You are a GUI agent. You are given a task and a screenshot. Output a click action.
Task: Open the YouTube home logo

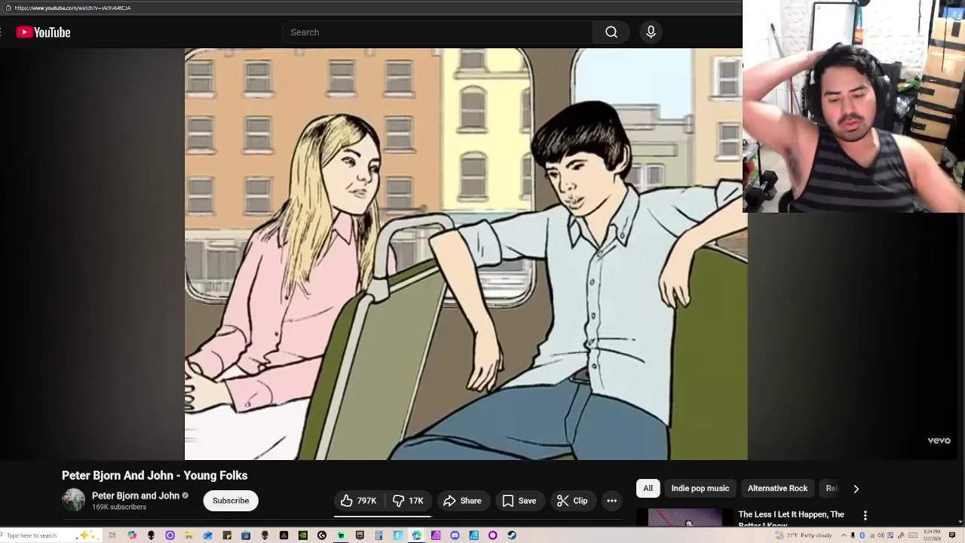[x=43, y=32]
